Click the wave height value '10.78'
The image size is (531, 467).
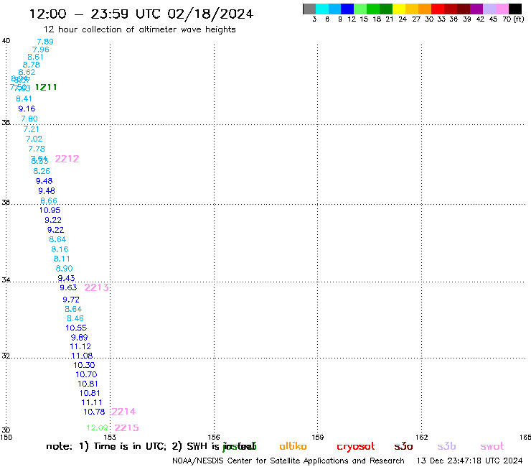[94, 412]
